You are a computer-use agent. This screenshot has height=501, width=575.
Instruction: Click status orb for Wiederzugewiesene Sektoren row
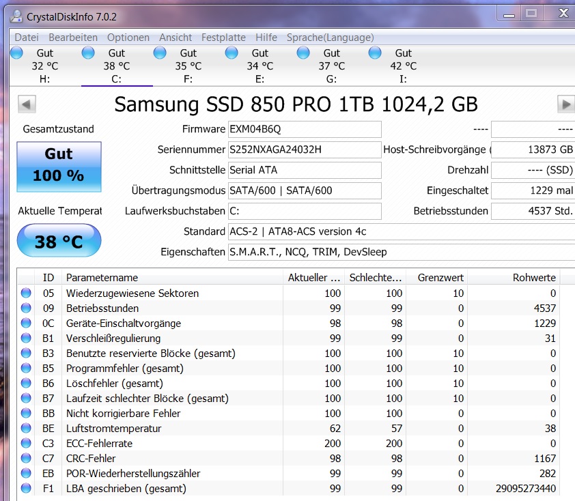pos(26,293)
